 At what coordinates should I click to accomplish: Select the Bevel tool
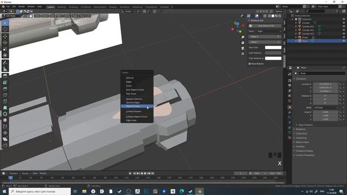coord(5,89)
